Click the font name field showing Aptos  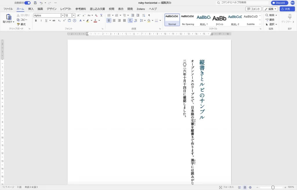pyautogui.click(x=47, y=15)
